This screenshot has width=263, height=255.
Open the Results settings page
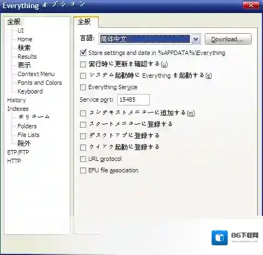27,57
